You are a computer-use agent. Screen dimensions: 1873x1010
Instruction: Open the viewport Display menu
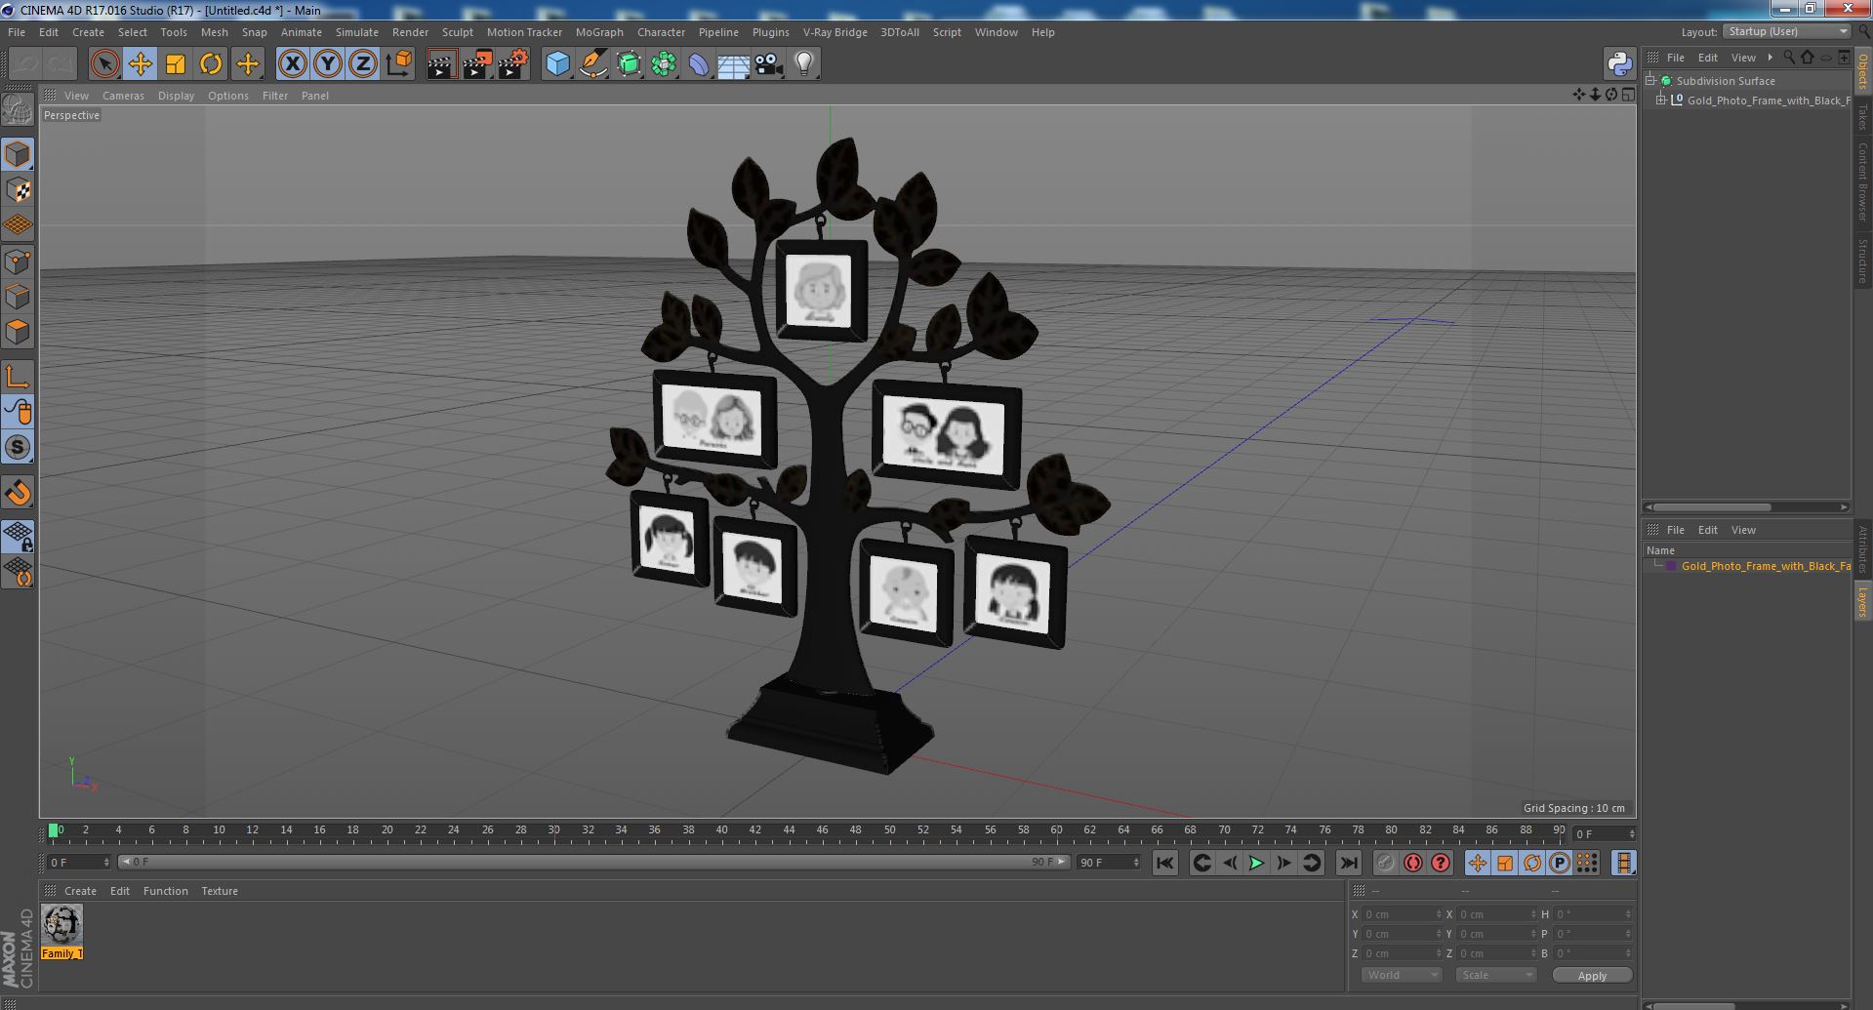point(176,96)
